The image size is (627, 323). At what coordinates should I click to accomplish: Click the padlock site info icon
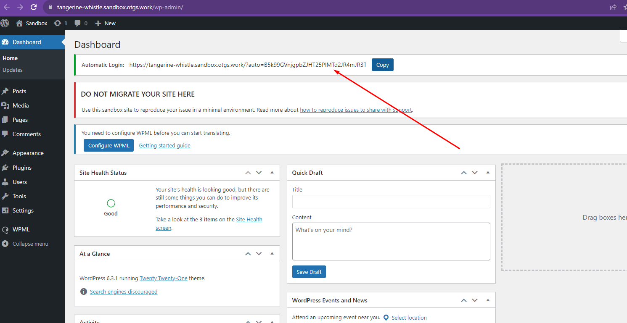pos(50,7)
